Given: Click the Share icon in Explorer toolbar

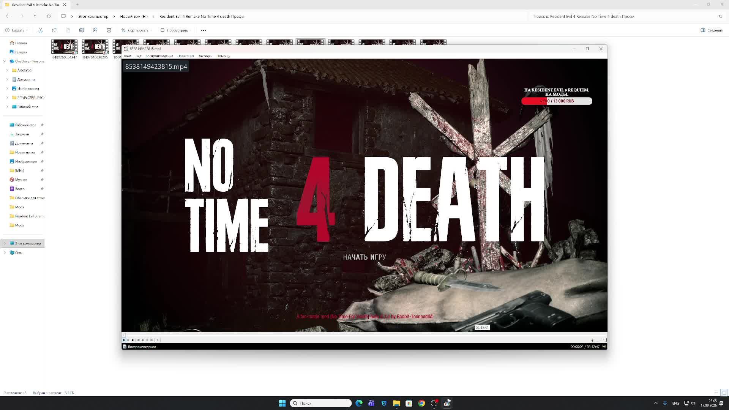Looking at the screenshot, I should click(95, 30).
